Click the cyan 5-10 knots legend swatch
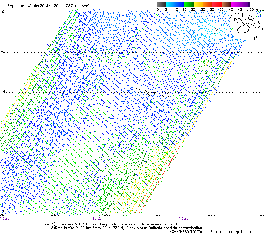The height and width of the screenshot is (234, 266). pos(170,4)
